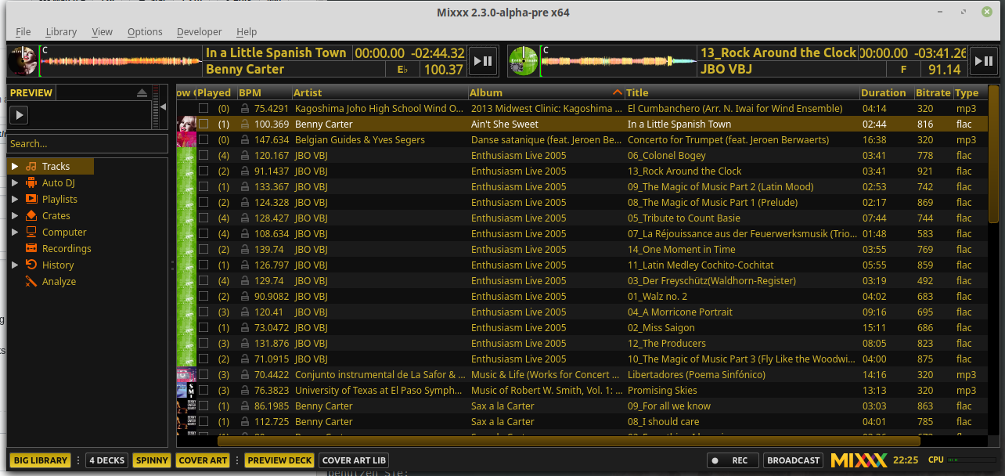Click the Analyze icon in sidebar
This screenshot has height=476, width=1005.
31,282
